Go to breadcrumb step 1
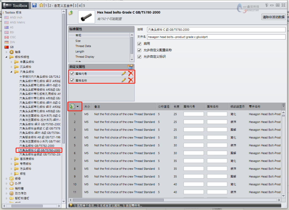Screen dimensions: 289x210 pos(46,6)
